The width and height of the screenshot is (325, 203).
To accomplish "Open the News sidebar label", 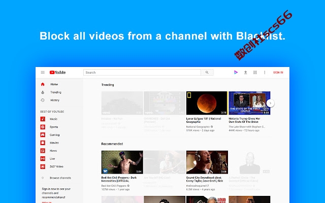I will (53, 151).
